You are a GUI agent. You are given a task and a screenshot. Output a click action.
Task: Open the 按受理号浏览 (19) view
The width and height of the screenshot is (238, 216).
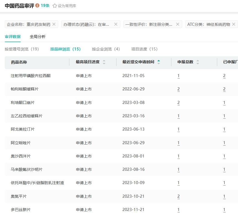(x=22, y=49)
